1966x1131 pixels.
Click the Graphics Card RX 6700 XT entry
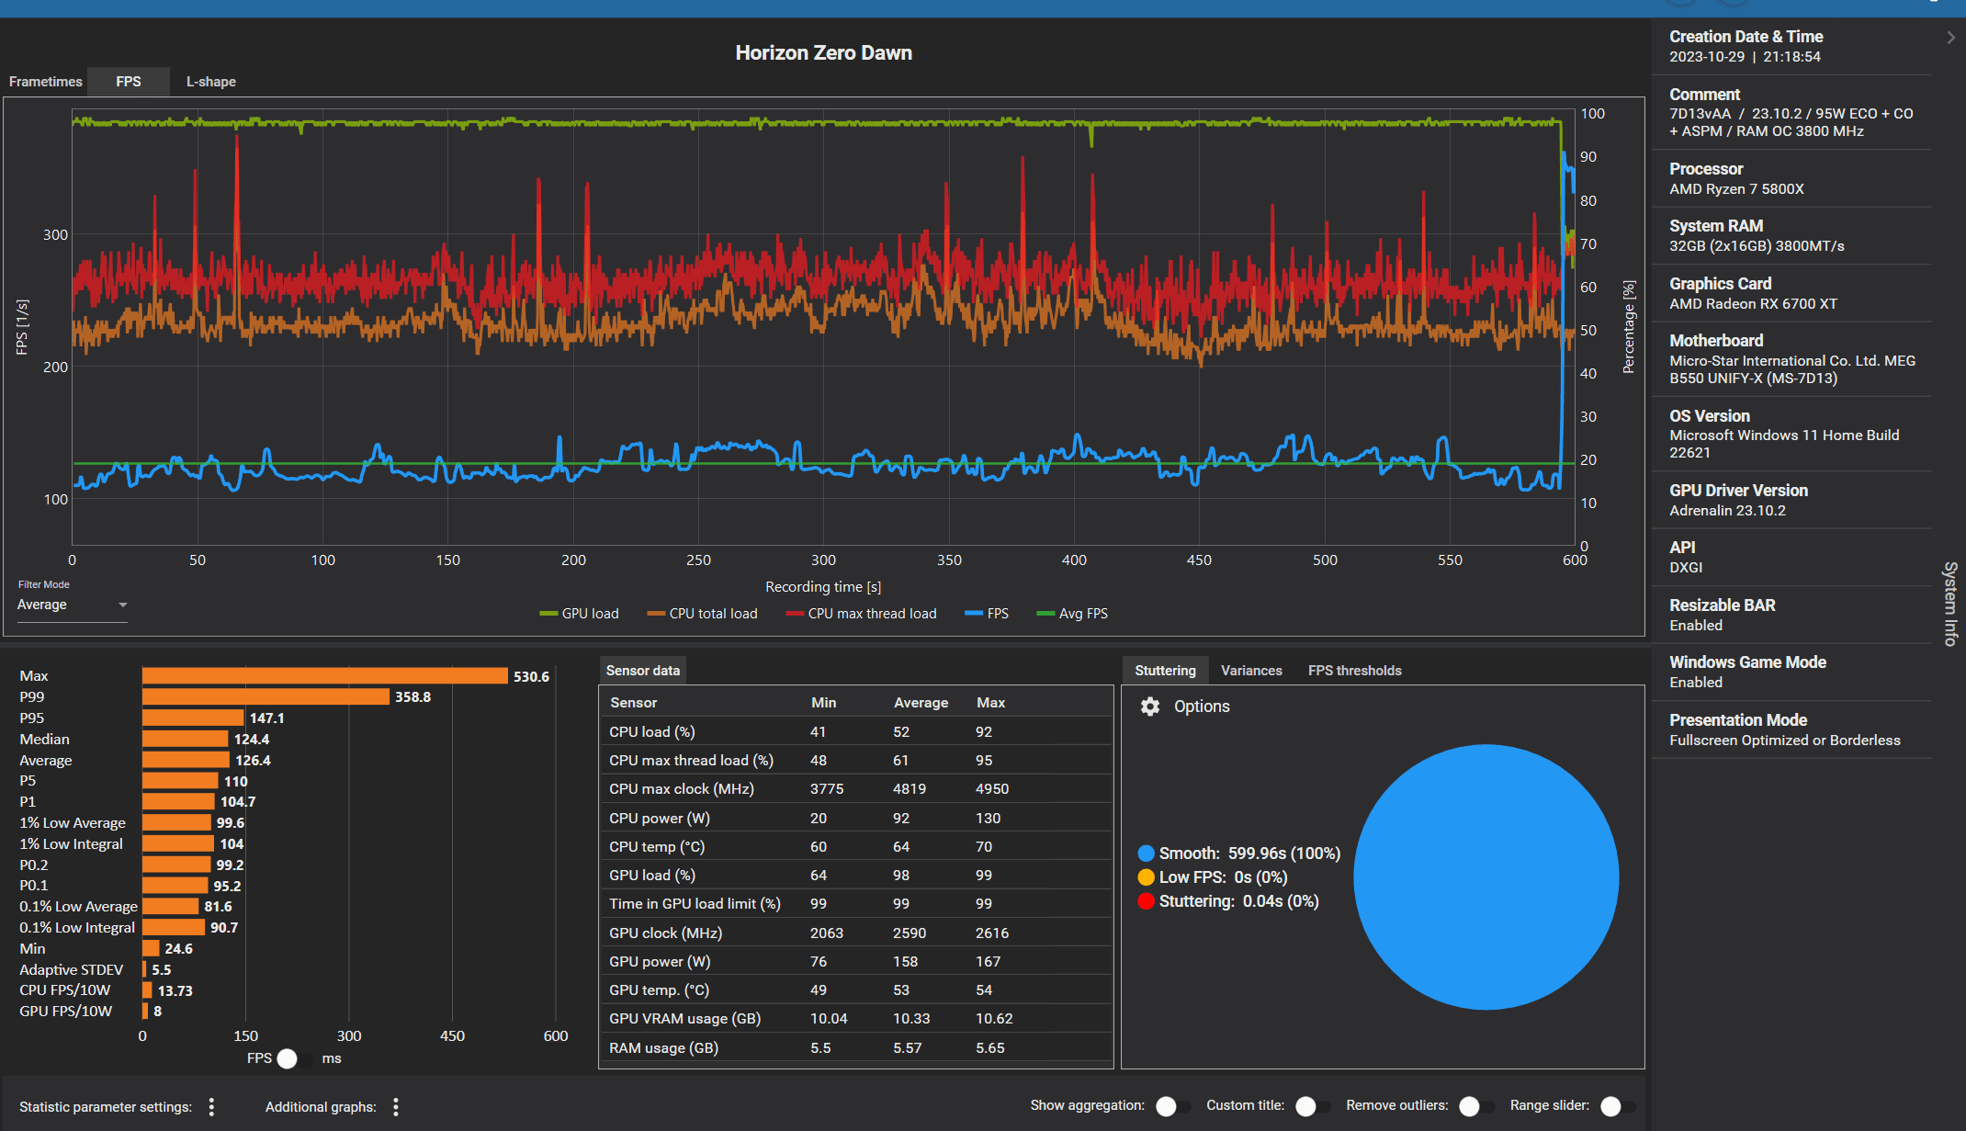(1791, 294)
